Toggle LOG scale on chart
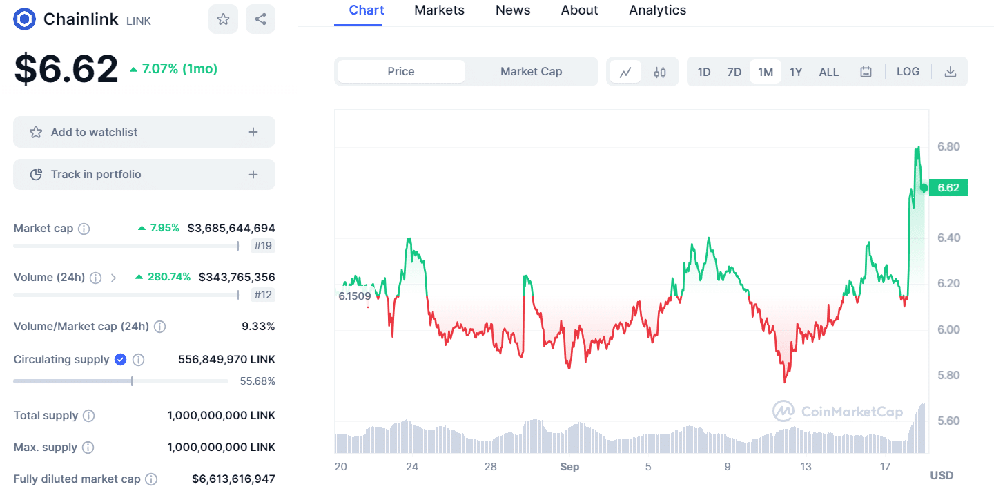This screenshot has height=500, width=994. [x=908, y=72]
